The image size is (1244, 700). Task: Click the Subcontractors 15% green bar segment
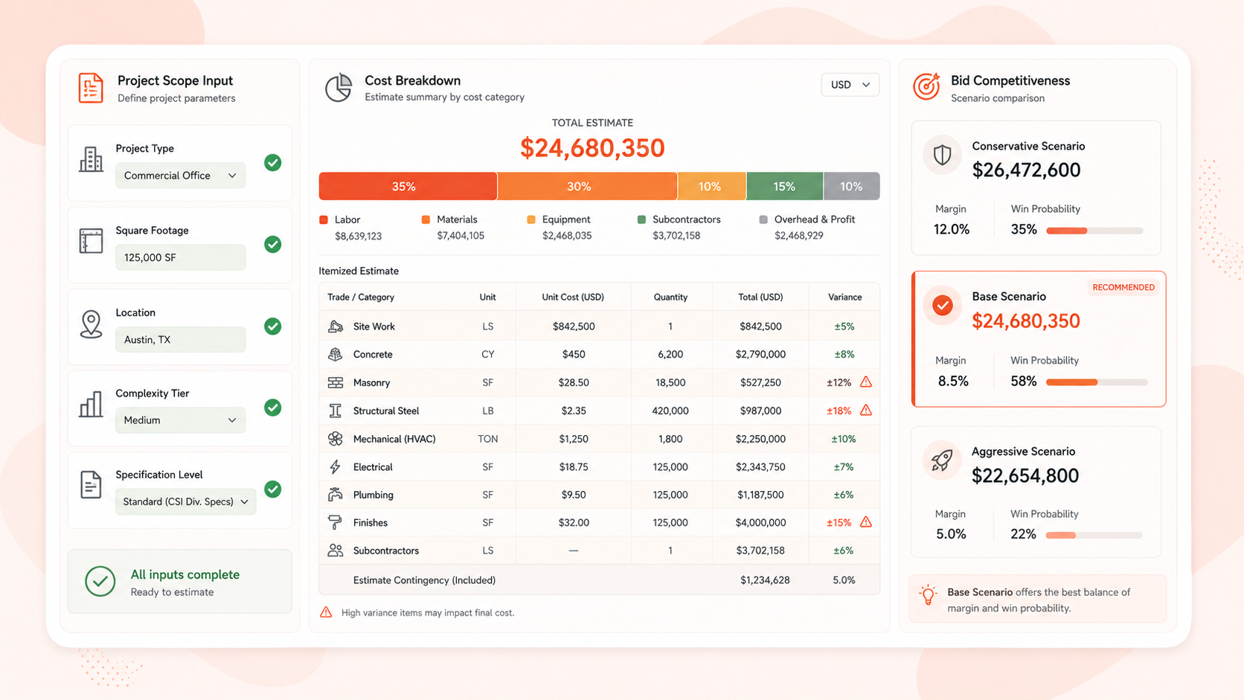tap(784, 186)
